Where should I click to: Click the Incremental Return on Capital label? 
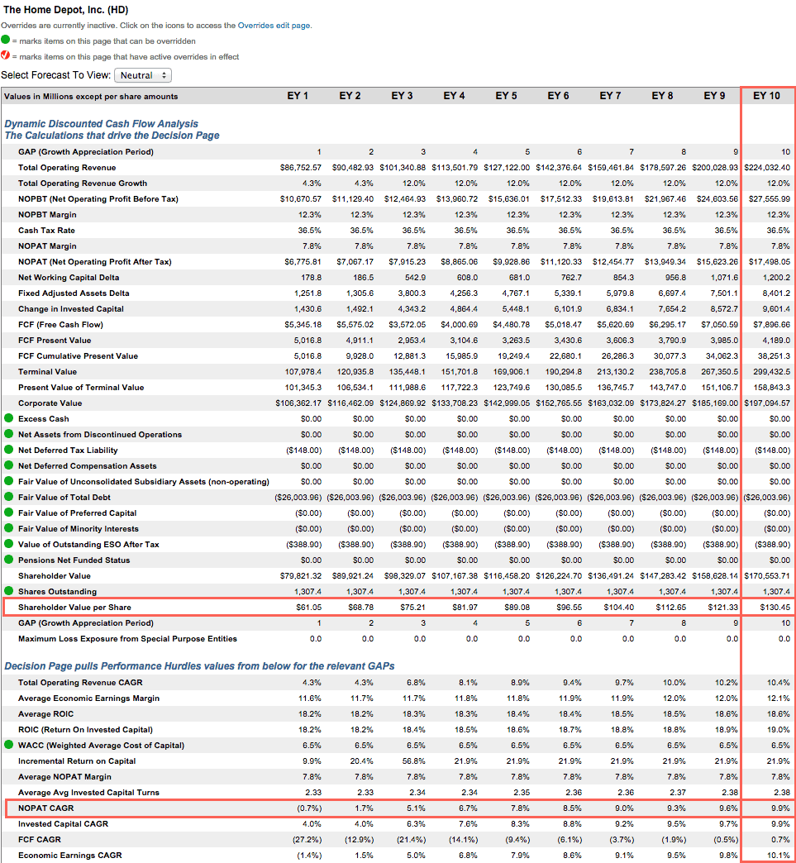(x=77, y=760)
